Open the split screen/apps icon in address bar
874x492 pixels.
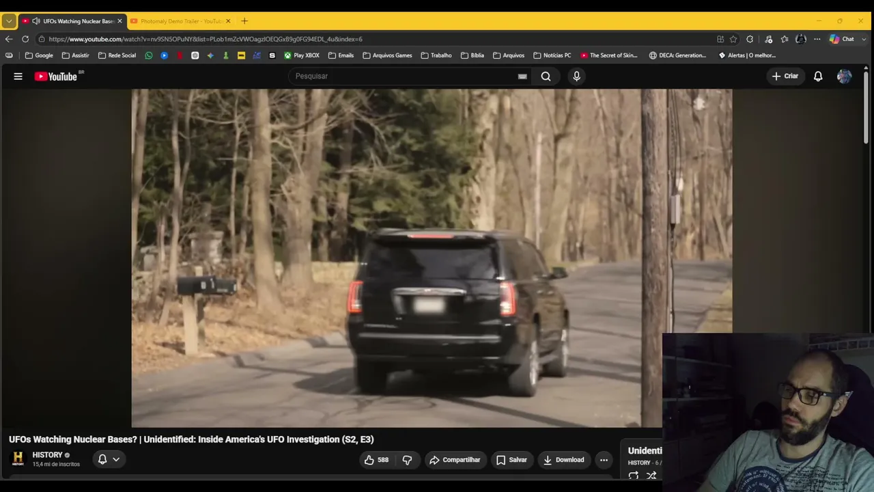pyautogui.click(x=720, y=39)
